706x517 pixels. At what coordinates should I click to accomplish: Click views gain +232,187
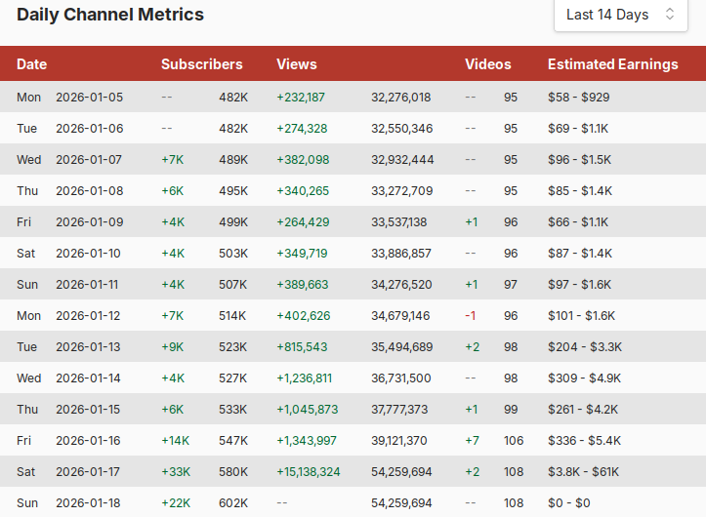click(301, 98)
